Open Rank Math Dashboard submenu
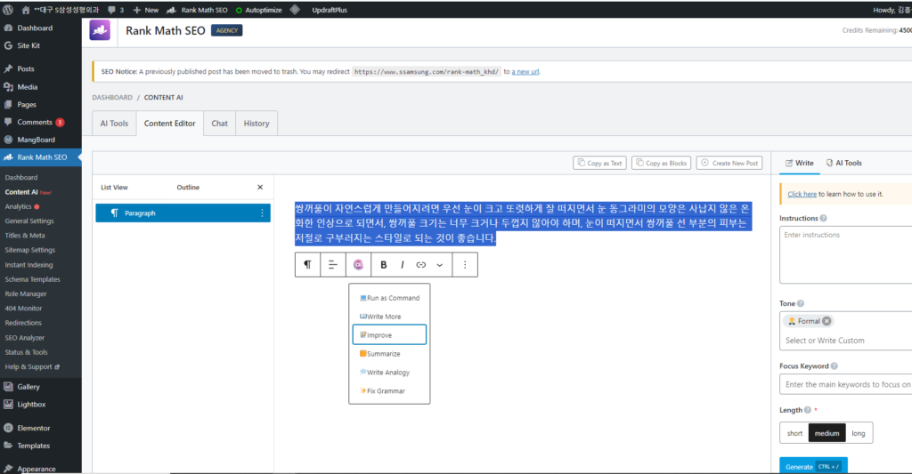912x474 pixels. (21, 177)
